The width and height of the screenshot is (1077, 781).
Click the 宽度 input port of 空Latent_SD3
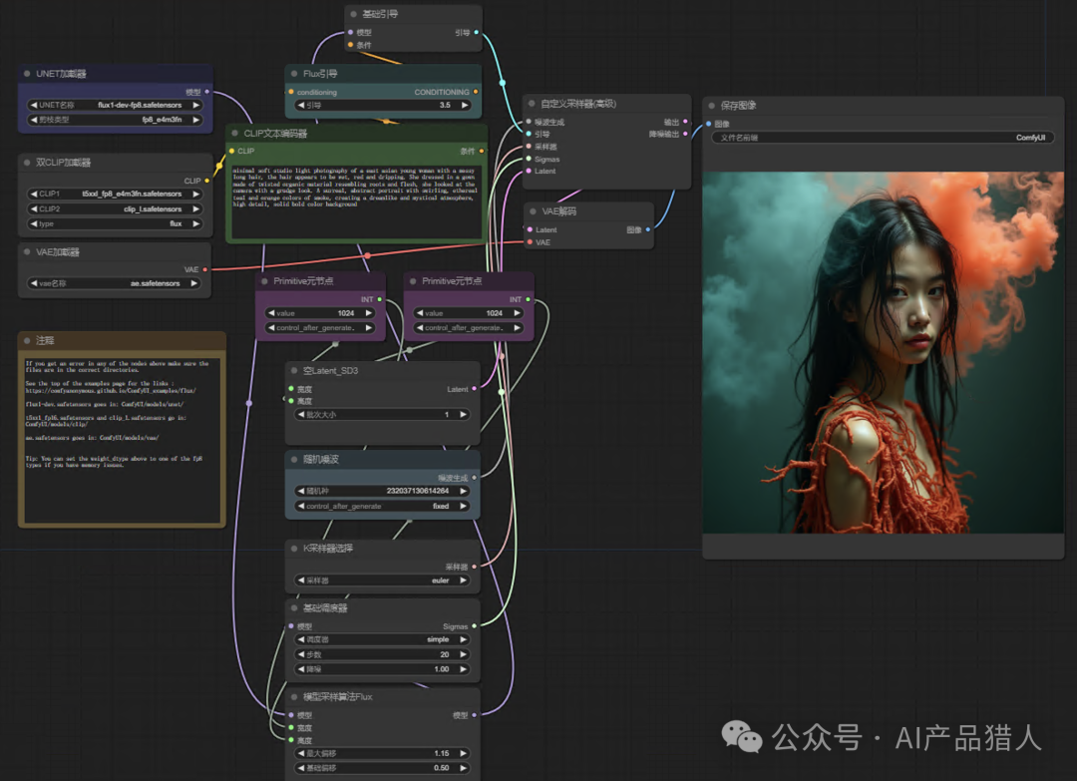291,389
